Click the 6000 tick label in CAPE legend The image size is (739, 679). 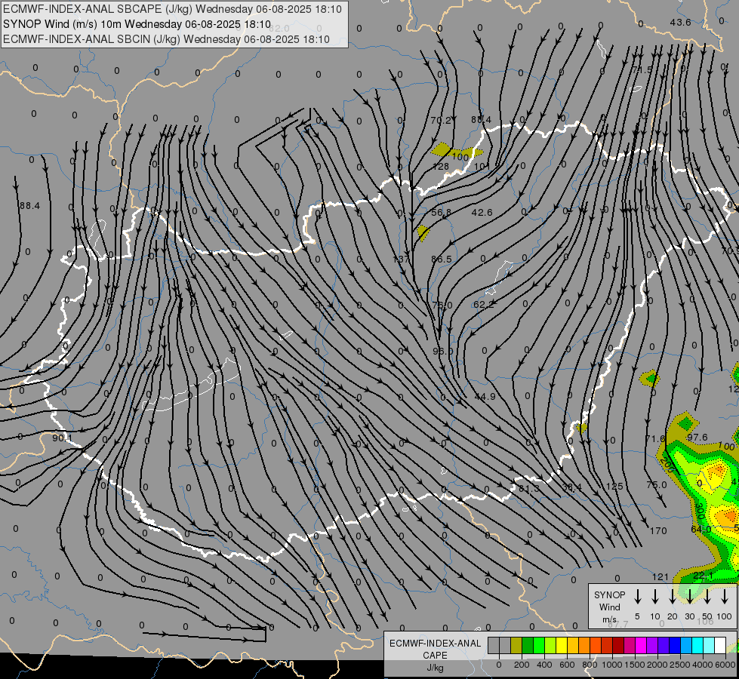725,665
